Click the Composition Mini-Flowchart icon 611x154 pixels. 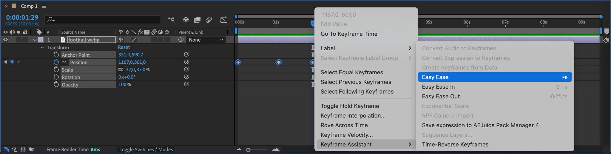click(171, 20)
